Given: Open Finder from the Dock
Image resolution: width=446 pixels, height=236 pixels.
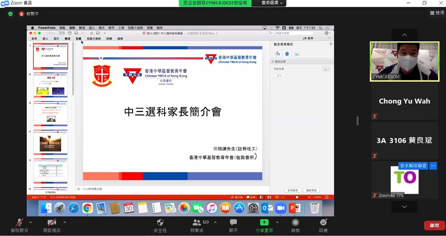Looking at the screenshot, I should coord(46,208).
